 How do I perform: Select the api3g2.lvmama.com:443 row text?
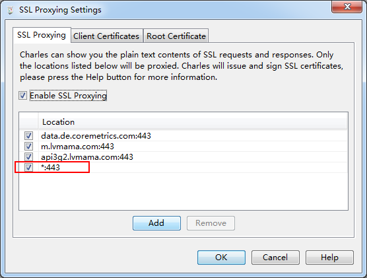[x=87, y=157]
